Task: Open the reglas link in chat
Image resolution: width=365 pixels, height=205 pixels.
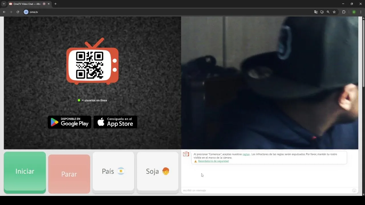Action: tap(246, 154)
